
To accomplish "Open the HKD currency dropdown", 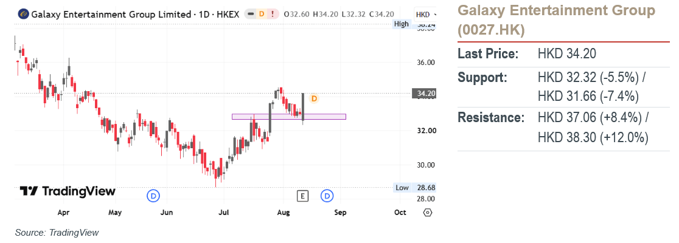I will point(426,15).
